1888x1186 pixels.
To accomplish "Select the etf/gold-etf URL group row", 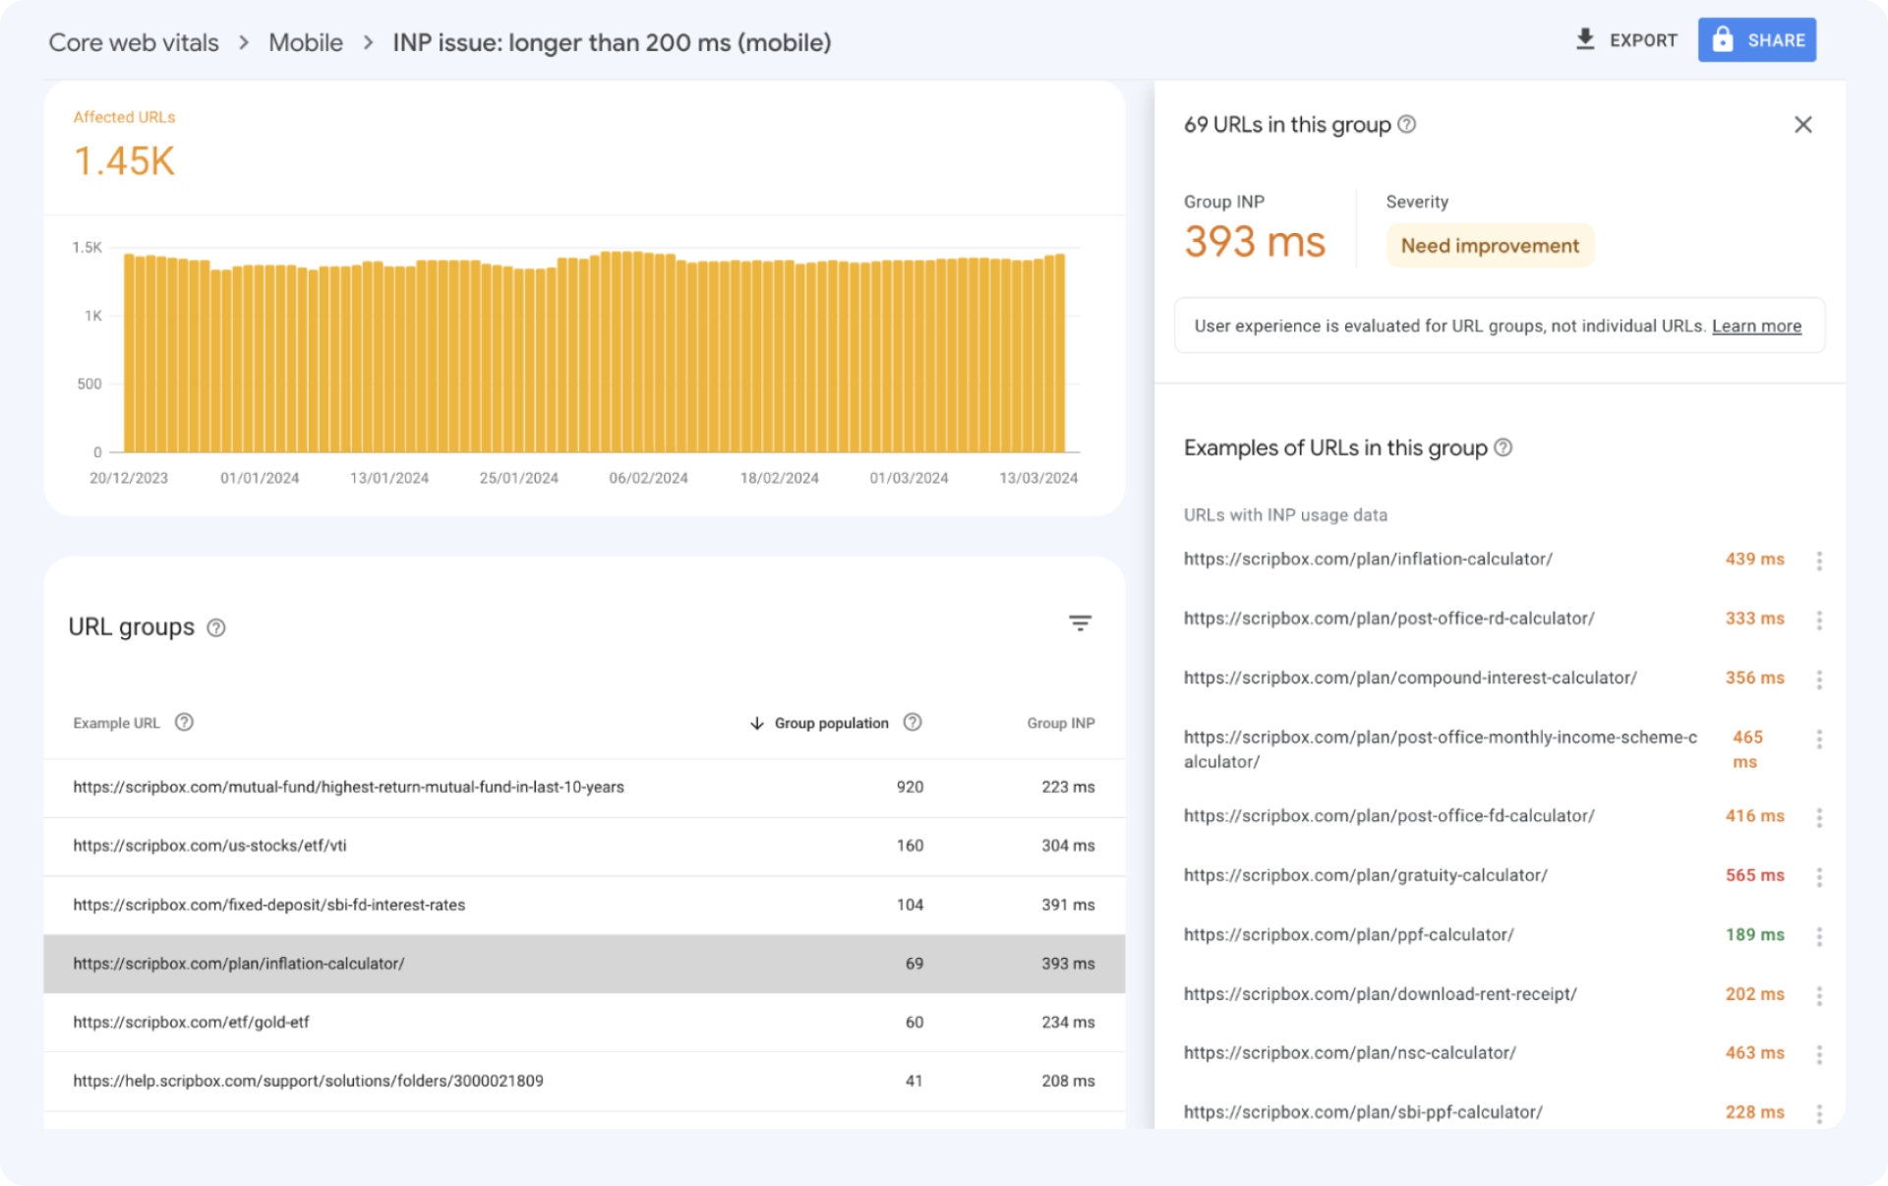I will tap(584, 1023).
